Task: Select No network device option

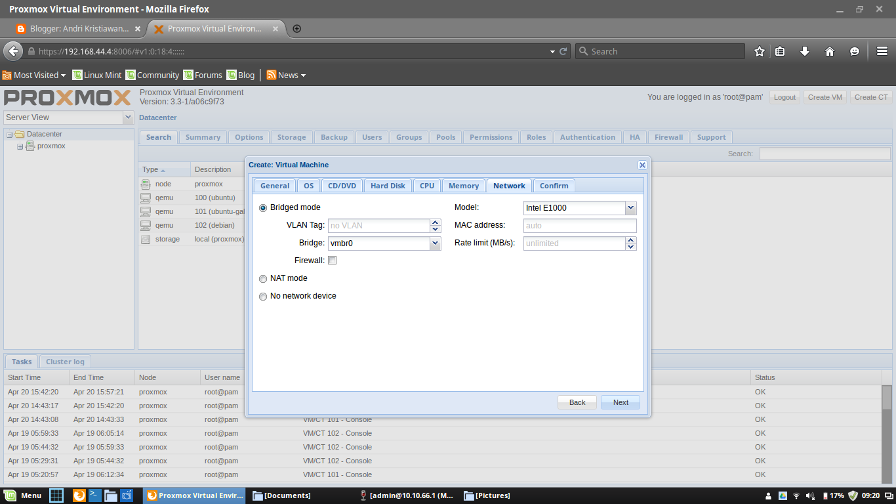Action: coord(263,296)
